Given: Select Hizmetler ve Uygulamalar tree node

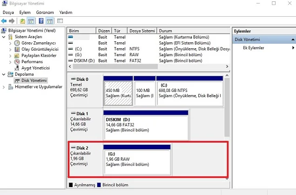Looking at the screenshot, I should click(x=39, y=87).
